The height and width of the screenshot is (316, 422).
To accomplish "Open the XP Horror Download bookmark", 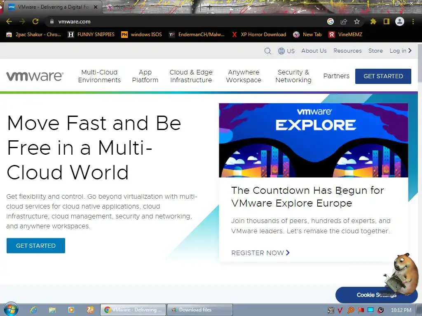I will coord(259,35).
